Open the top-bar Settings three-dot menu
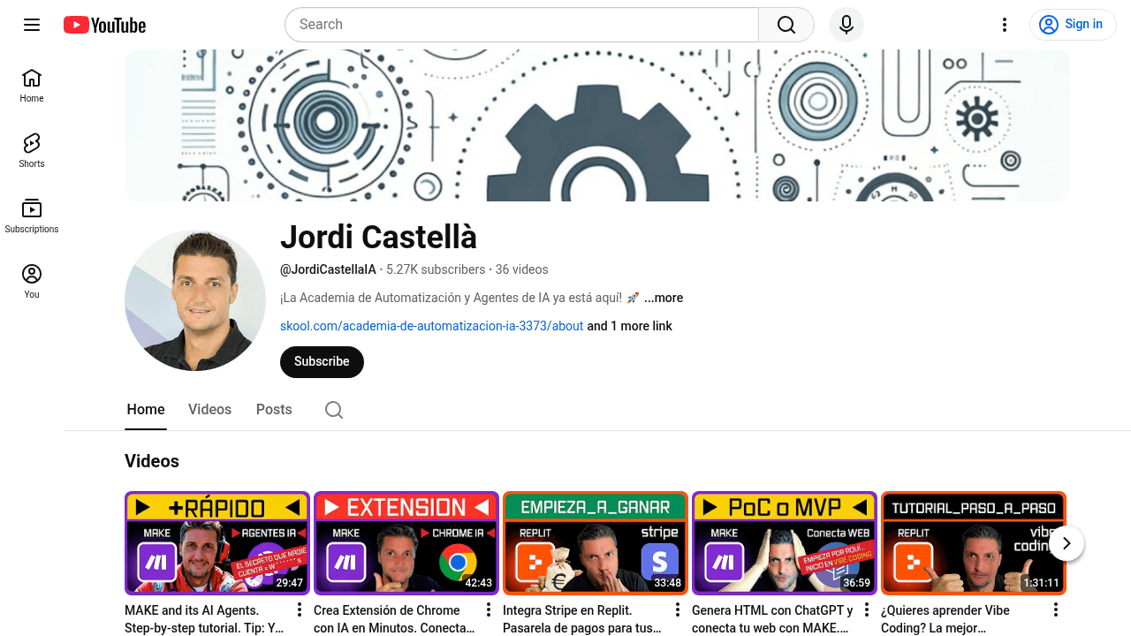Screen dimensions: 1131x636 coord(1004,25)
